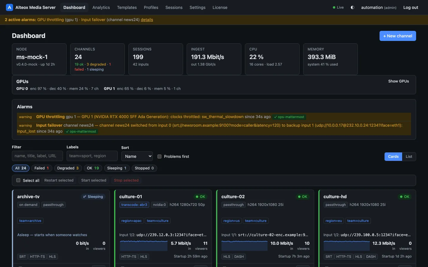Click culture-02 bitrate sparkline graph
Image resolution: width=428 pixels, height=267 pixels.
[245, 246]
